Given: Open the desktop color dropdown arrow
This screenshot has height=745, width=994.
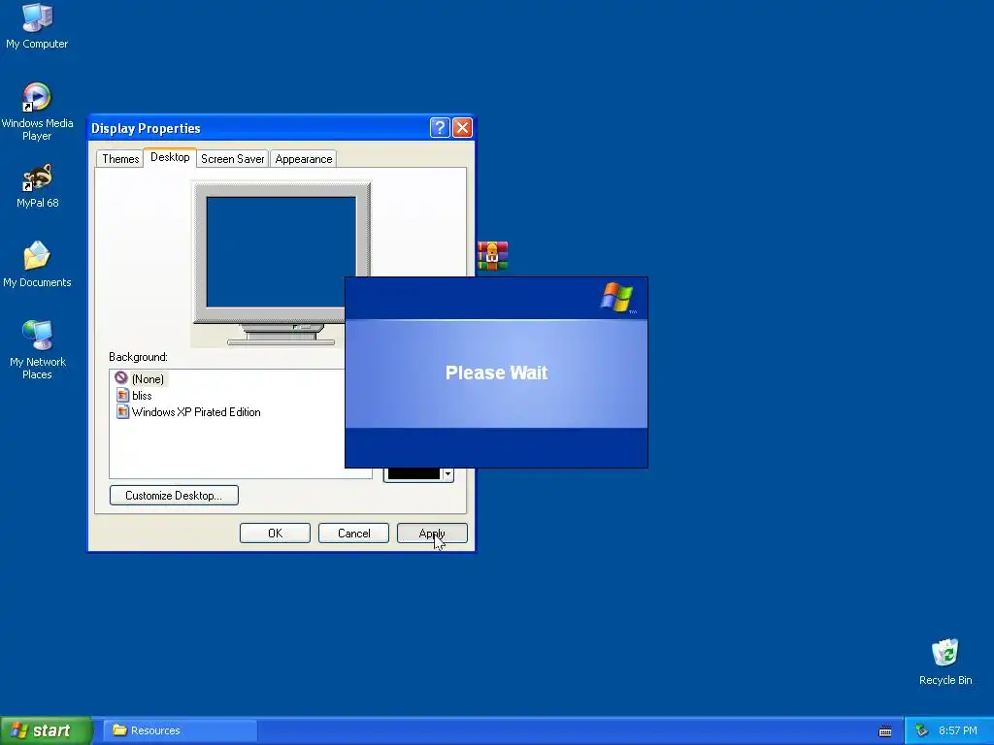Looking at the screenshot, I should tap(447, 473).
